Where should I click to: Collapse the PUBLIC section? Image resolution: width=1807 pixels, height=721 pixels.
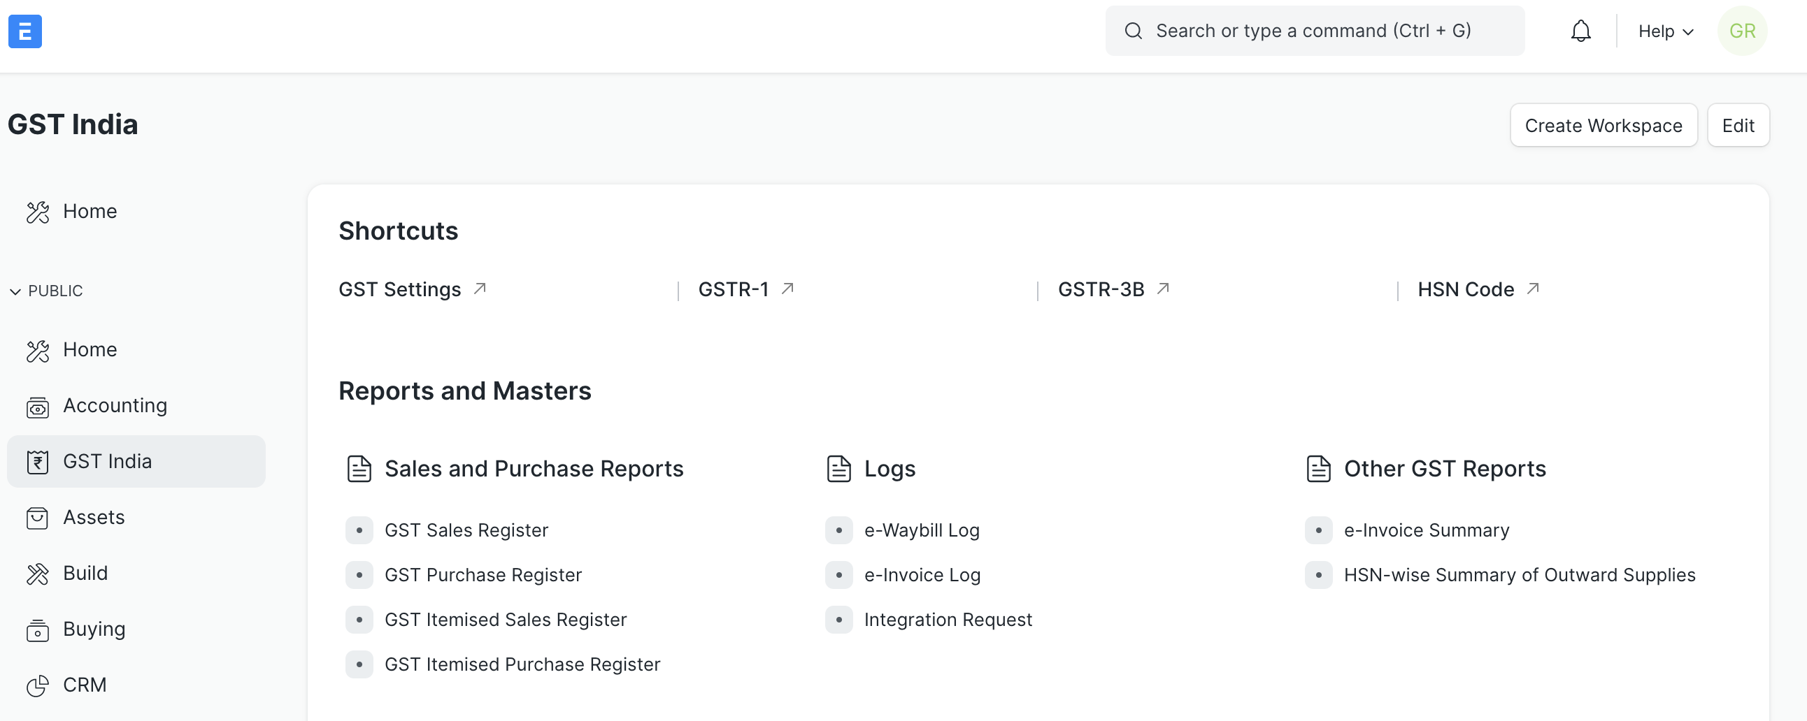click(15, 291)
